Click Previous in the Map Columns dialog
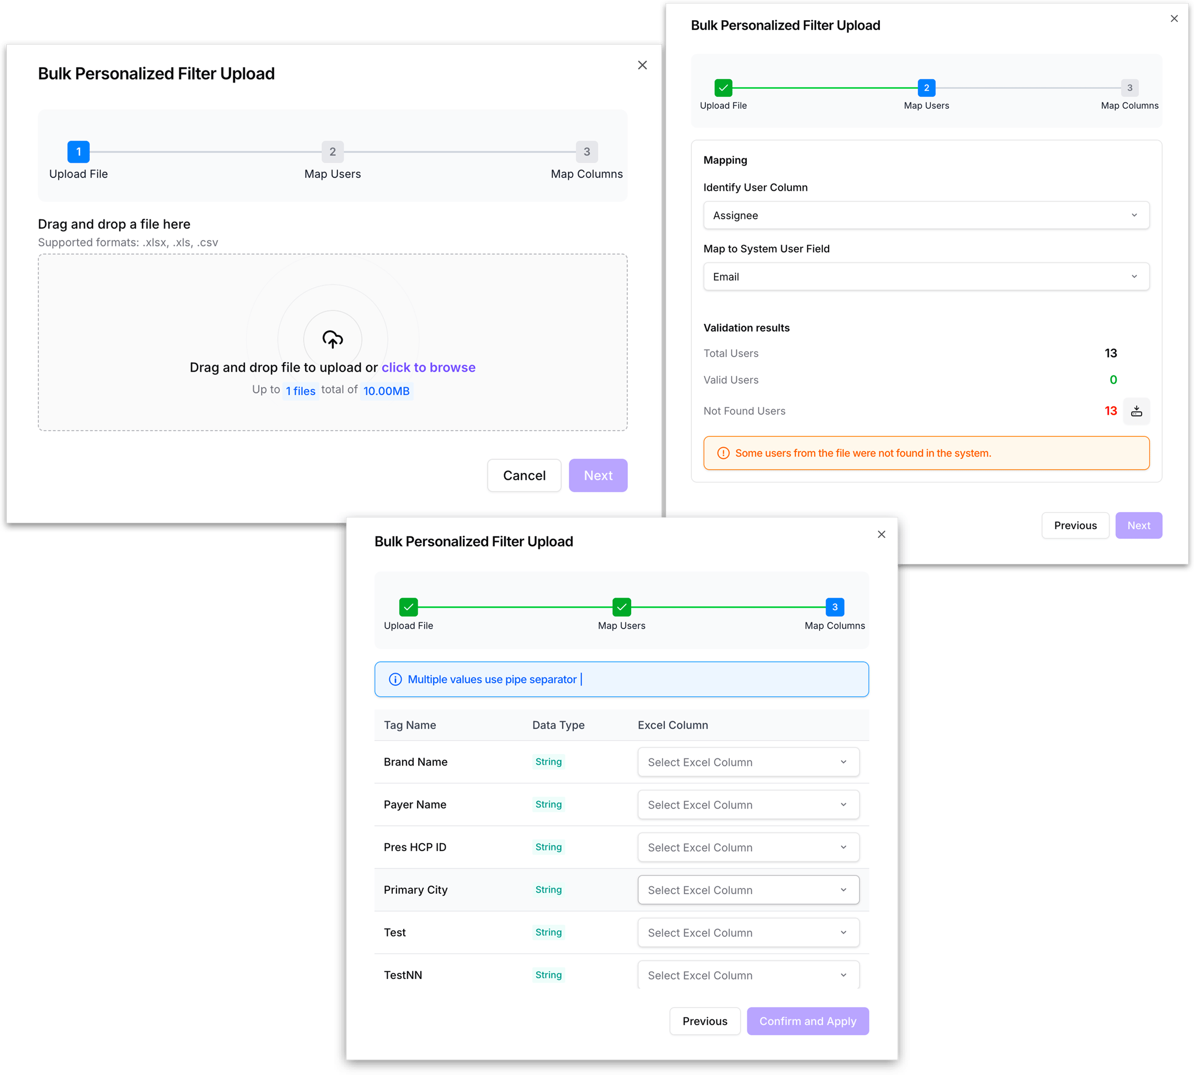 (x=704, y=1022)
